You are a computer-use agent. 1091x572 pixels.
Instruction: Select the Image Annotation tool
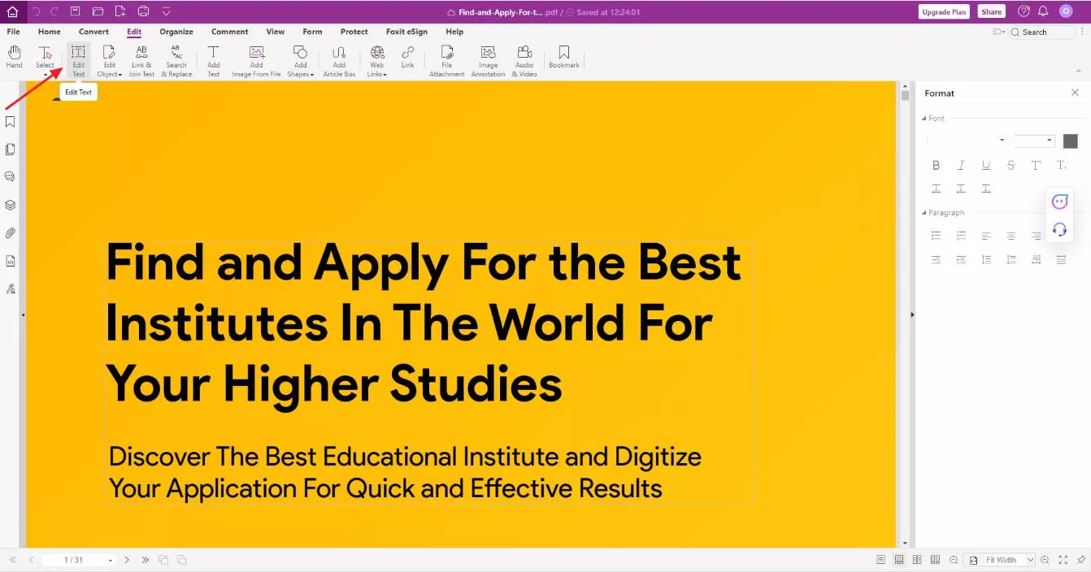click(488, 61)
